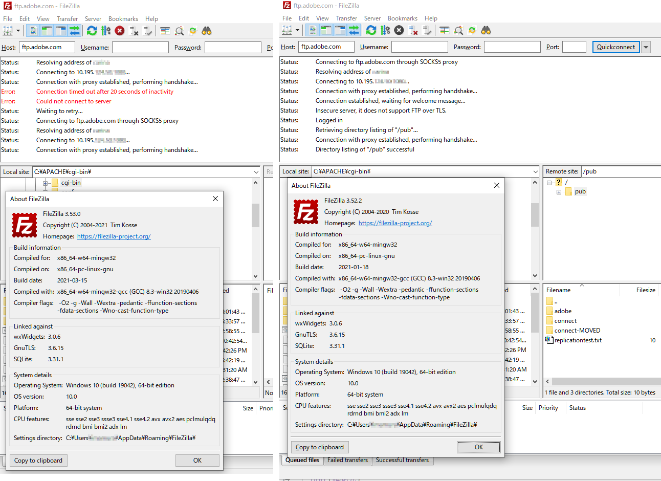Toggle filename filters magnifier in the 3.52.2 window
661x481 pixels.
[458, 30]
